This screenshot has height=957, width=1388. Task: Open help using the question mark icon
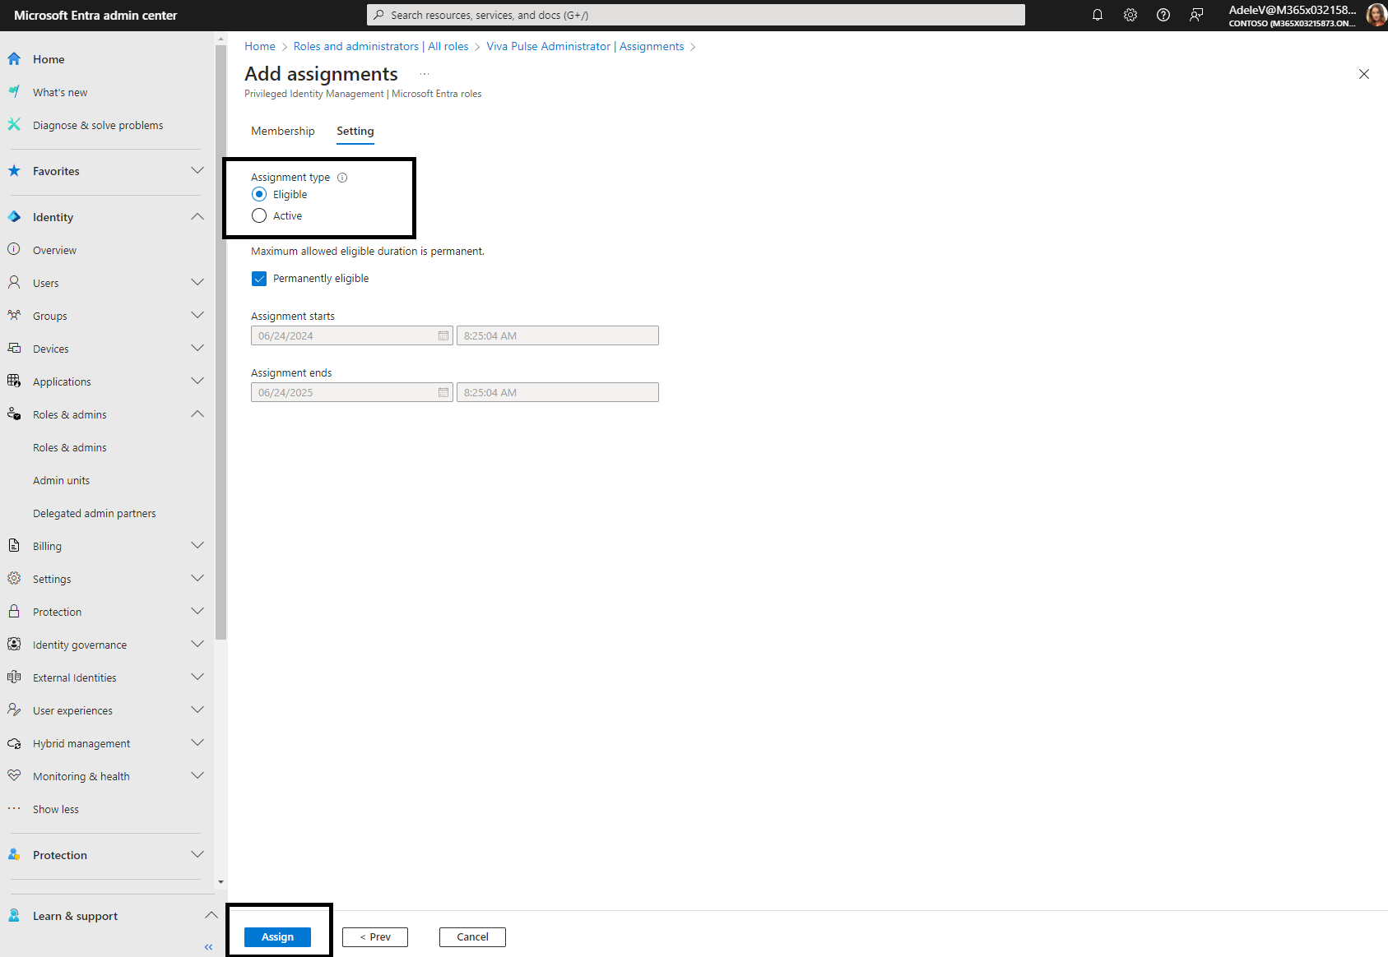tap(1163, 15)
